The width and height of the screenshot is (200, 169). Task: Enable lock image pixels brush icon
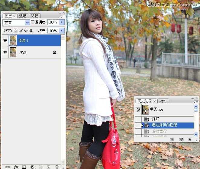coord(21,30)
